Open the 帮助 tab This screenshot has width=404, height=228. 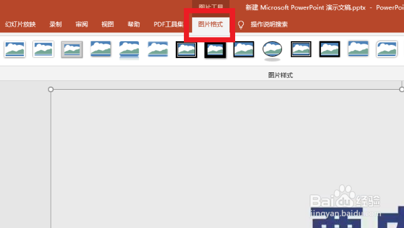[134, 24]
